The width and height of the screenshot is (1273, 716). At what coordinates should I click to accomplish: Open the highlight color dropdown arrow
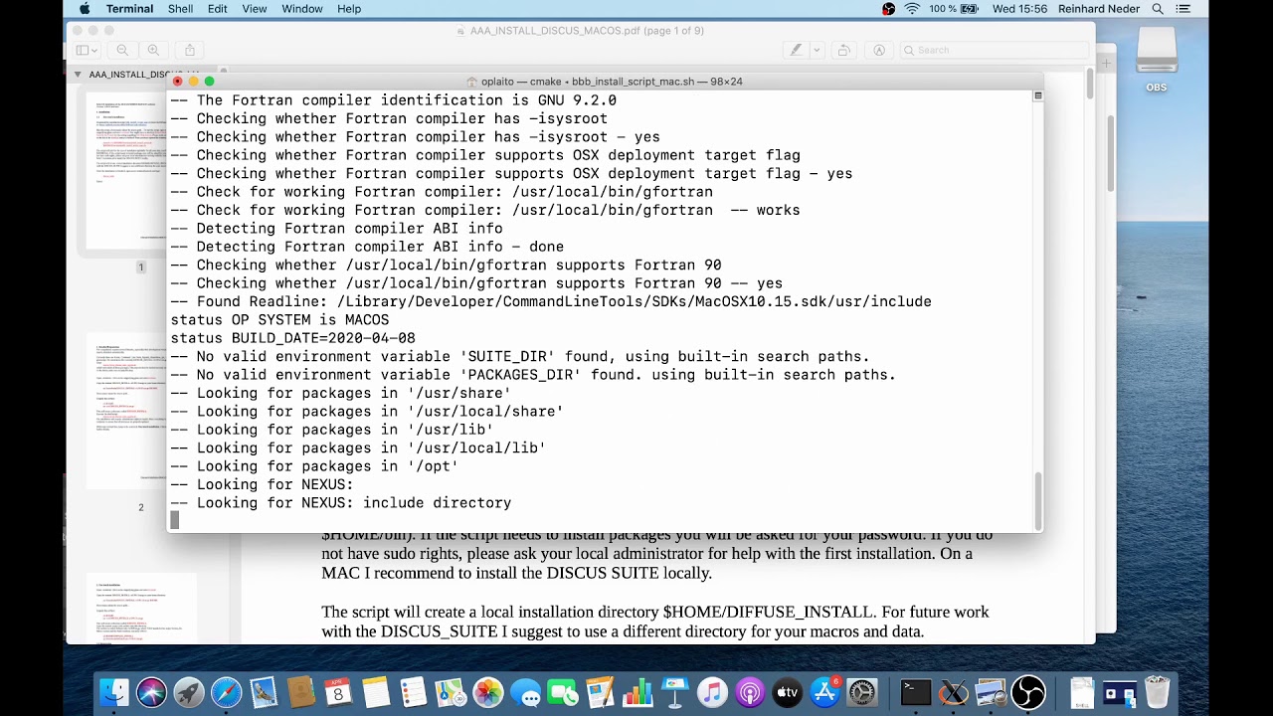[817, 50]
